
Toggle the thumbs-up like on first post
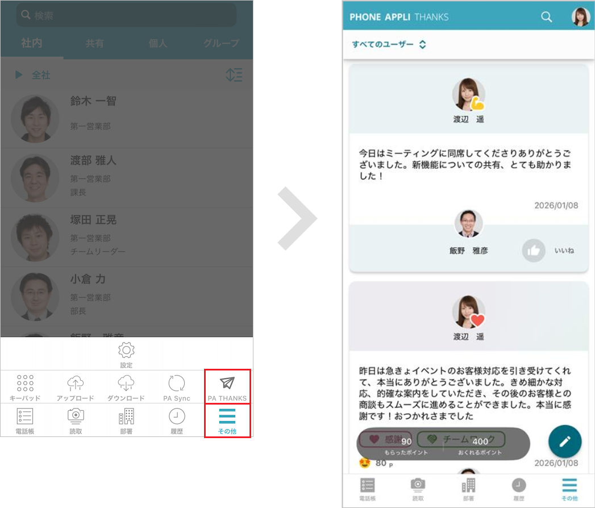[x=534, y=251]
